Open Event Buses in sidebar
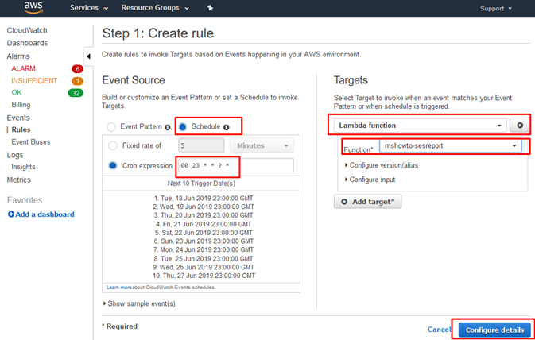Image resolution: width=535 pixels, height=340 pixels. (31, 142)
